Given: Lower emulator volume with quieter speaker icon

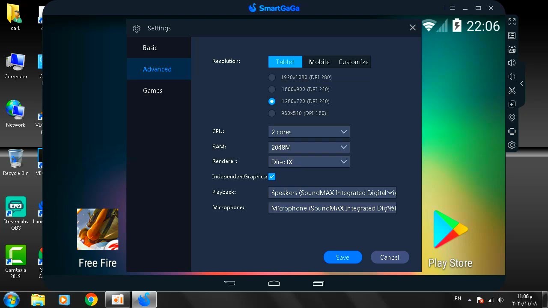Looking at the screenshot, I should [x=512, y=77].
